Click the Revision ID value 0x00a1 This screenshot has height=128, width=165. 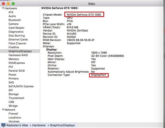pos(71,37)
